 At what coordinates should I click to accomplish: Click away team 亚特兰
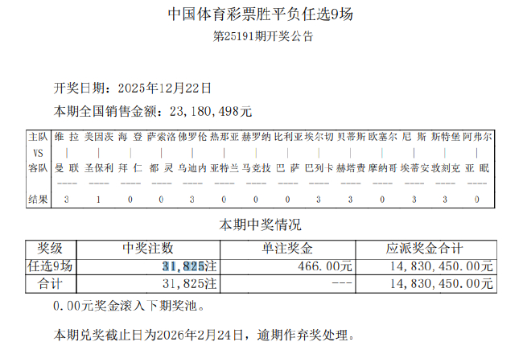(x=224, y=168)
